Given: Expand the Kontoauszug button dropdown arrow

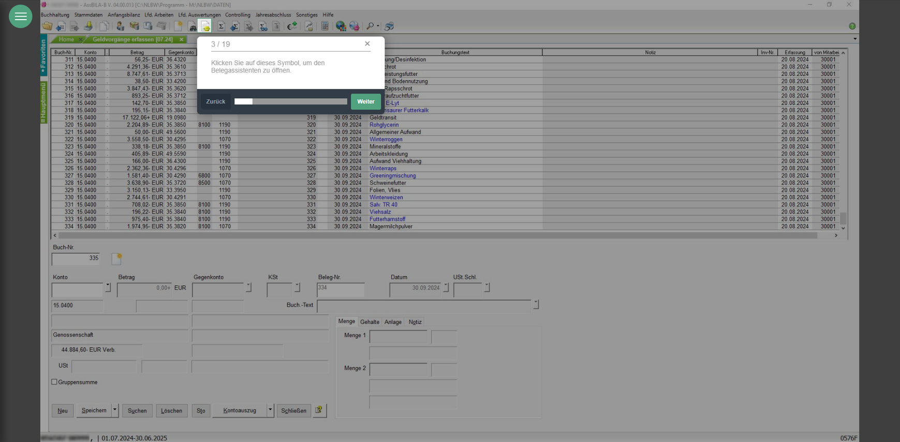Looking at the screenshot, I should coord(270,410).
